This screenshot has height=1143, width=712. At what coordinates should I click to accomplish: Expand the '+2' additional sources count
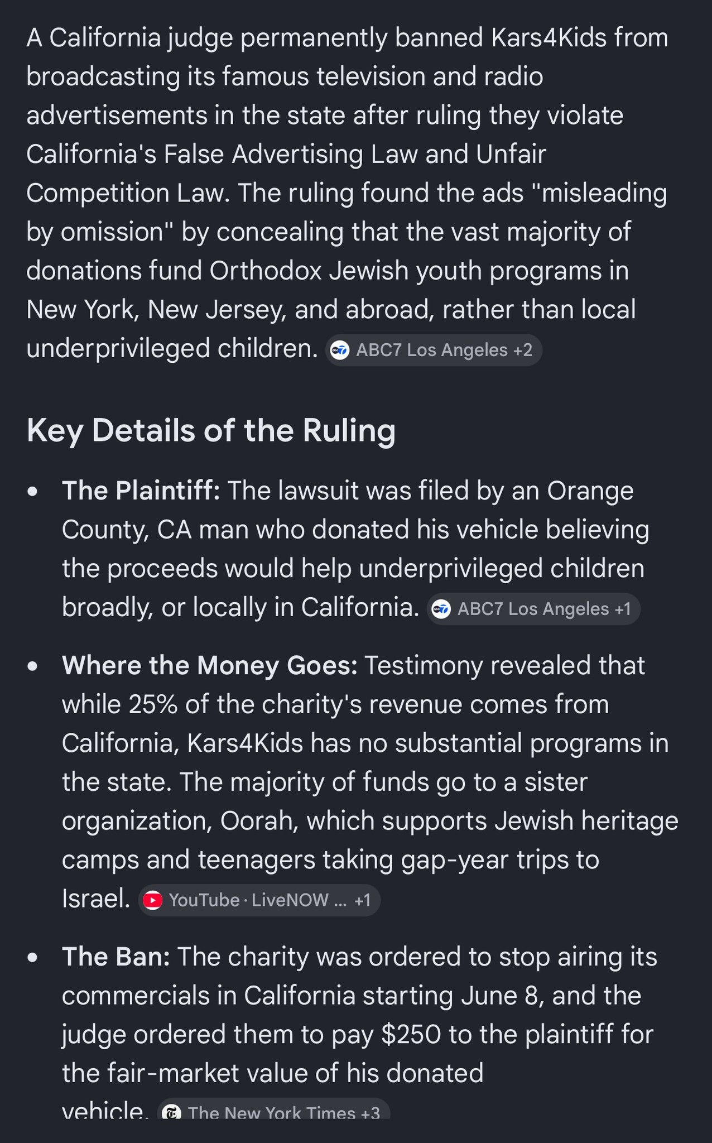[x=523, y=350]
